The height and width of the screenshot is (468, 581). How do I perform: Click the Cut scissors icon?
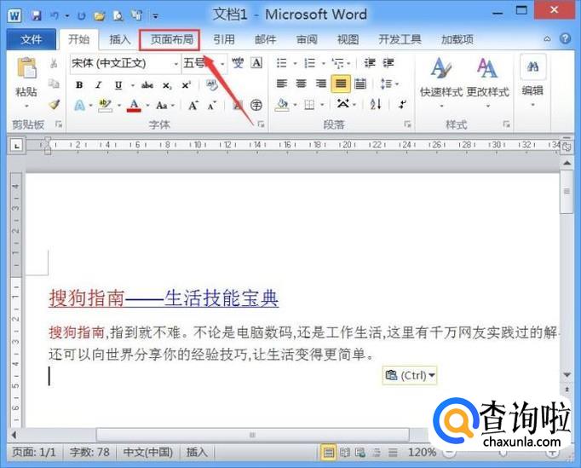(54, 63)
